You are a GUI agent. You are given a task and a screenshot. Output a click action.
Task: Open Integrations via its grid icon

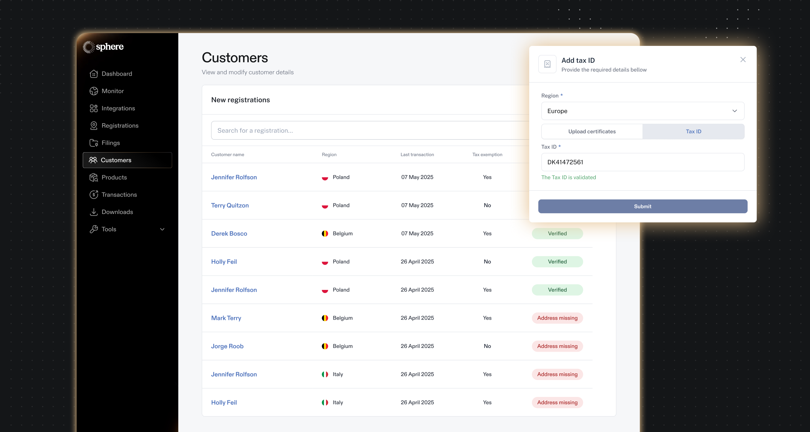pyautogui.click(x=93, y=108)
